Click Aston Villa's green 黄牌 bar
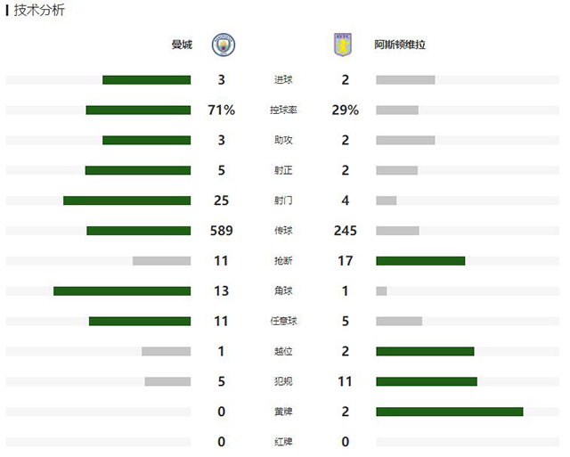The image size is (570, 457). tap(449, 412)
